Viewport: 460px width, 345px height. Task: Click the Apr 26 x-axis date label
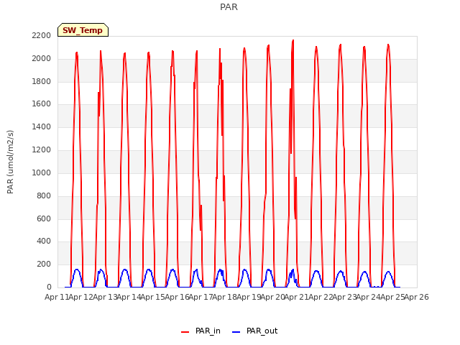click(417, 297)
